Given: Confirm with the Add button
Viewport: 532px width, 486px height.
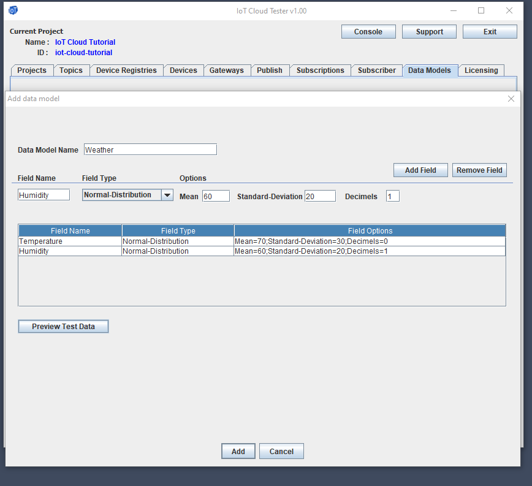Looking at the screenshot, I should (x=238, y=451).
